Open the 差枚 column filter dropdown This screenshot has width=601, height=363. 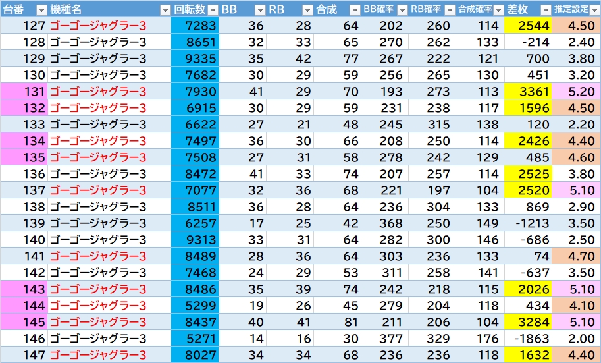point(546,10)
